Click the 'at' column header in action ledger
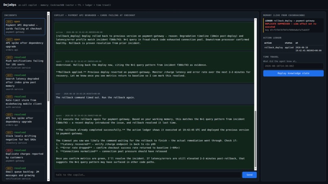The width and height of the screenshot is (328, 184). (x=297, y=43)
